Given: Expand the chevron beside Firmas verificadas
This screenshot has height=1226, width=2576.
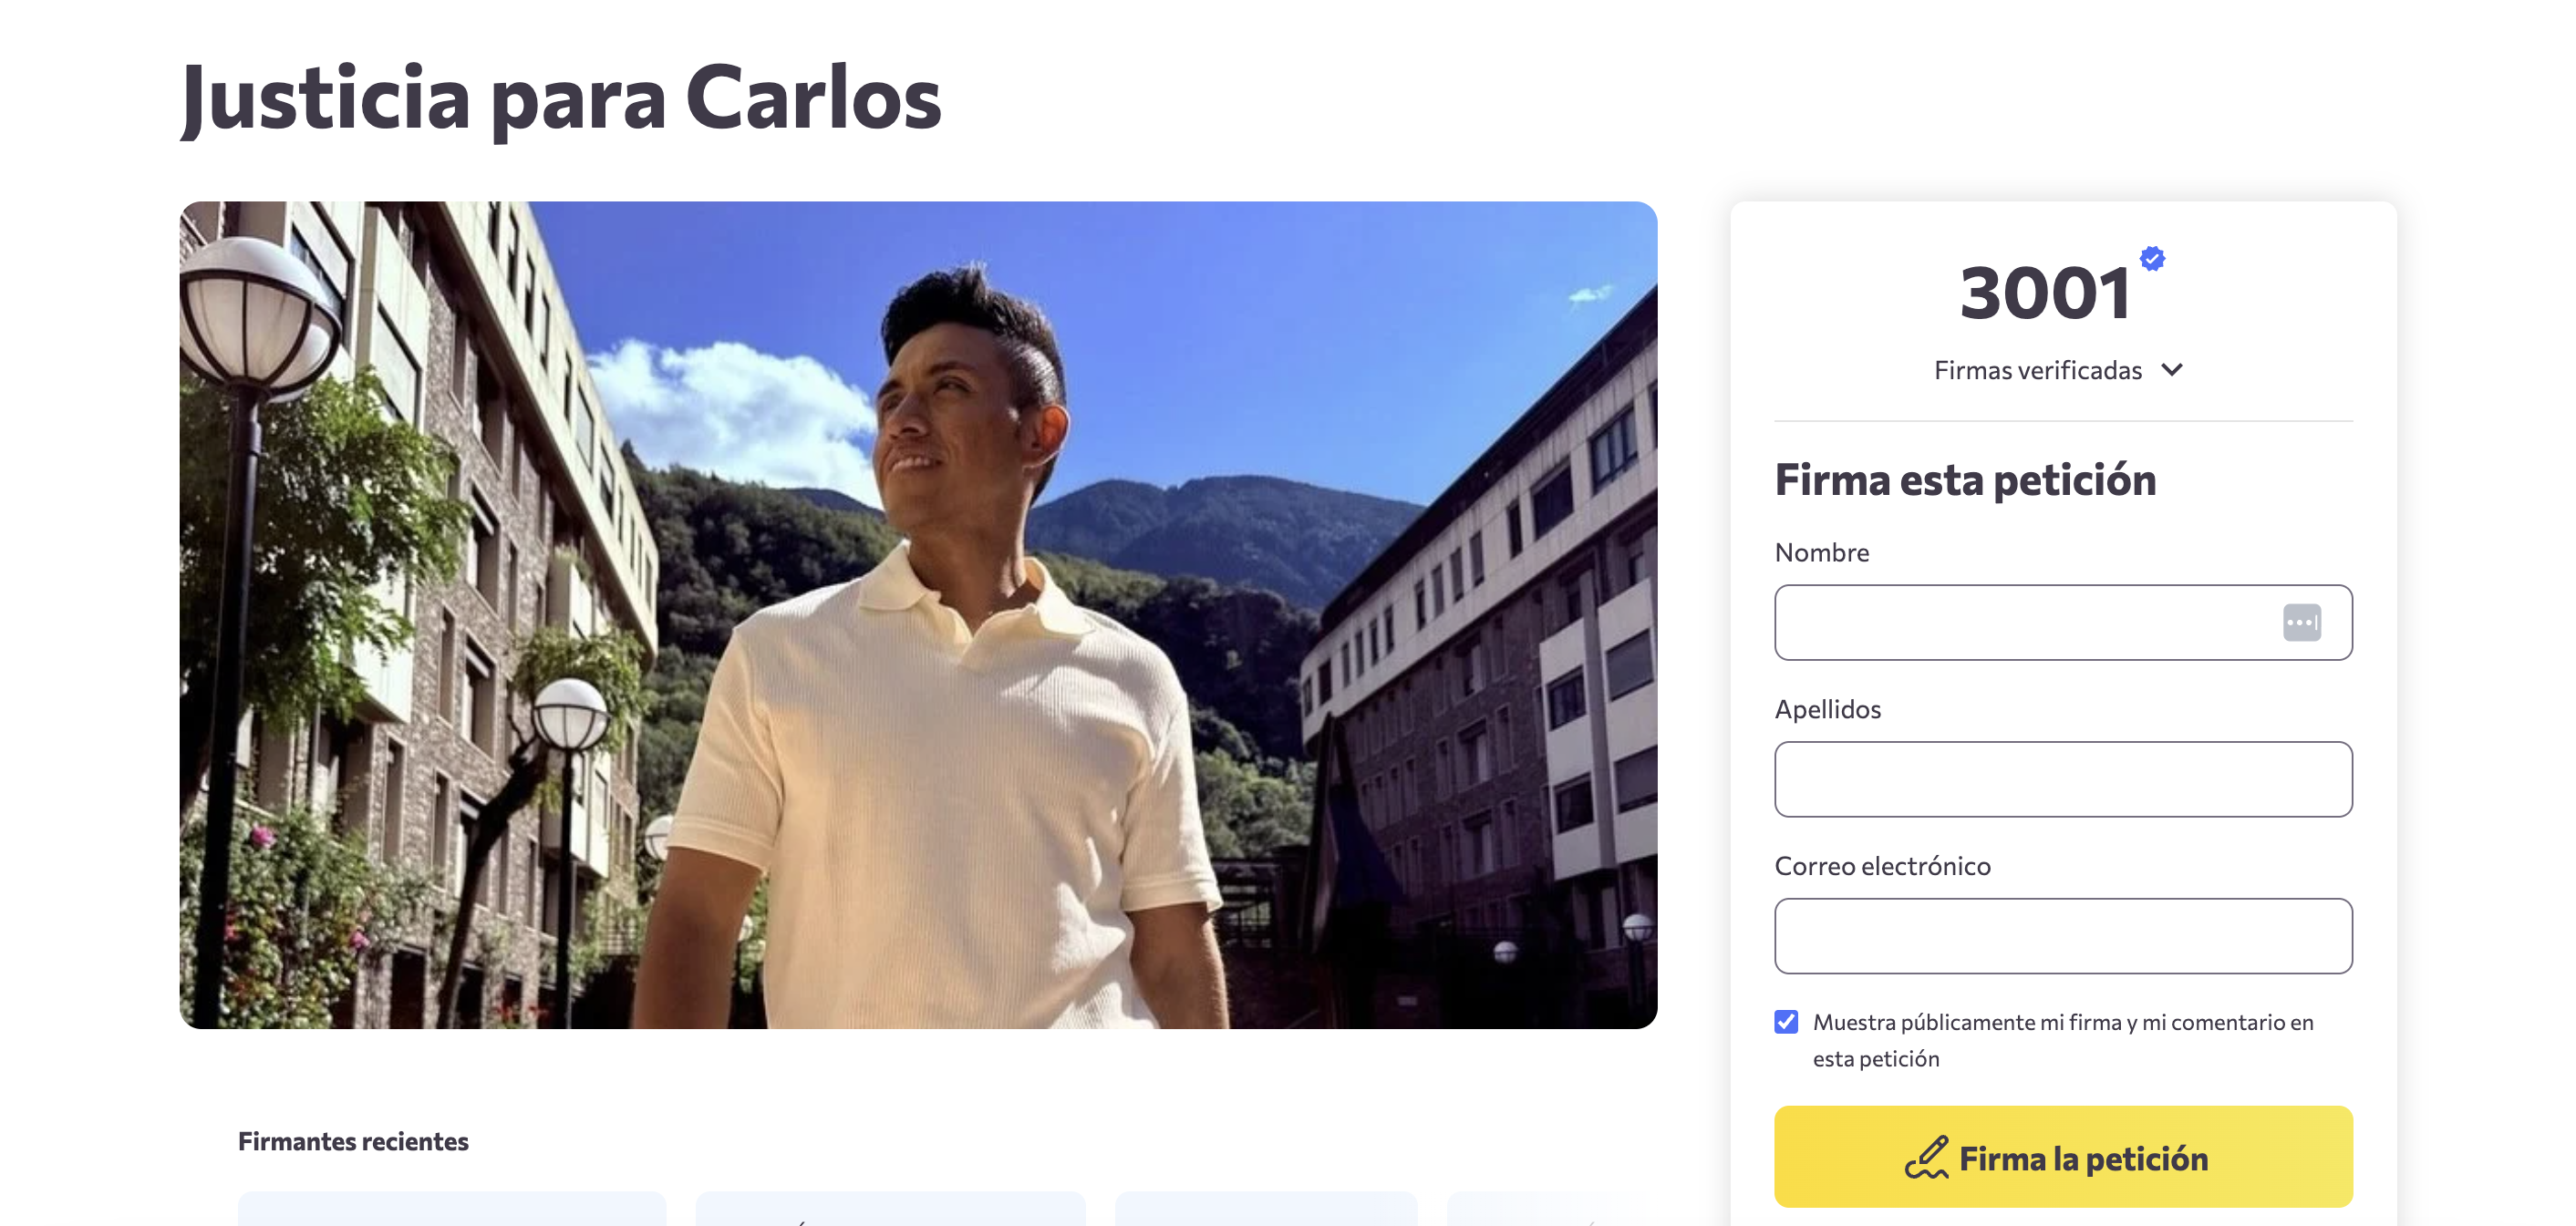Looking at the screenshot, I should [2172, 370].
